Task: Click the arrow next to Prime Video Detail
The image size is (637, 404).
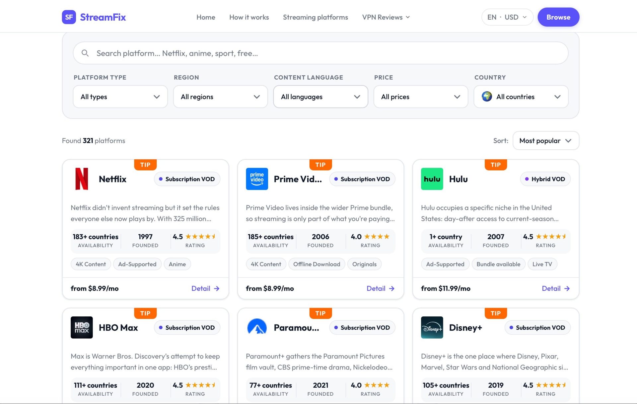Action: point(392,288)
